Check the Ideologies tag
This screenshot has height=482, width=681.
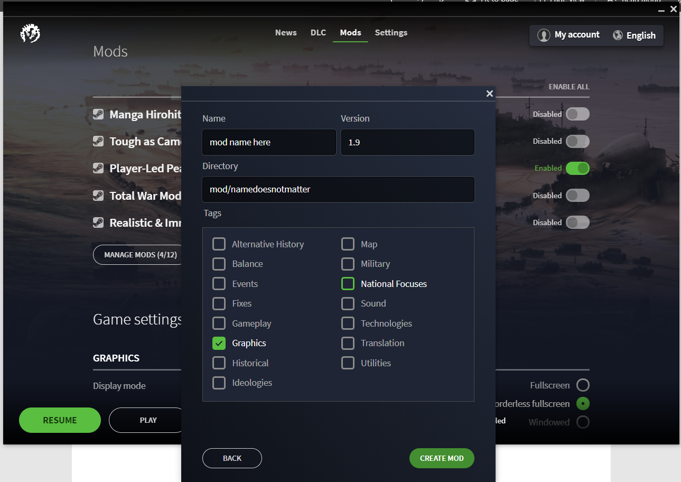point(219,383)
